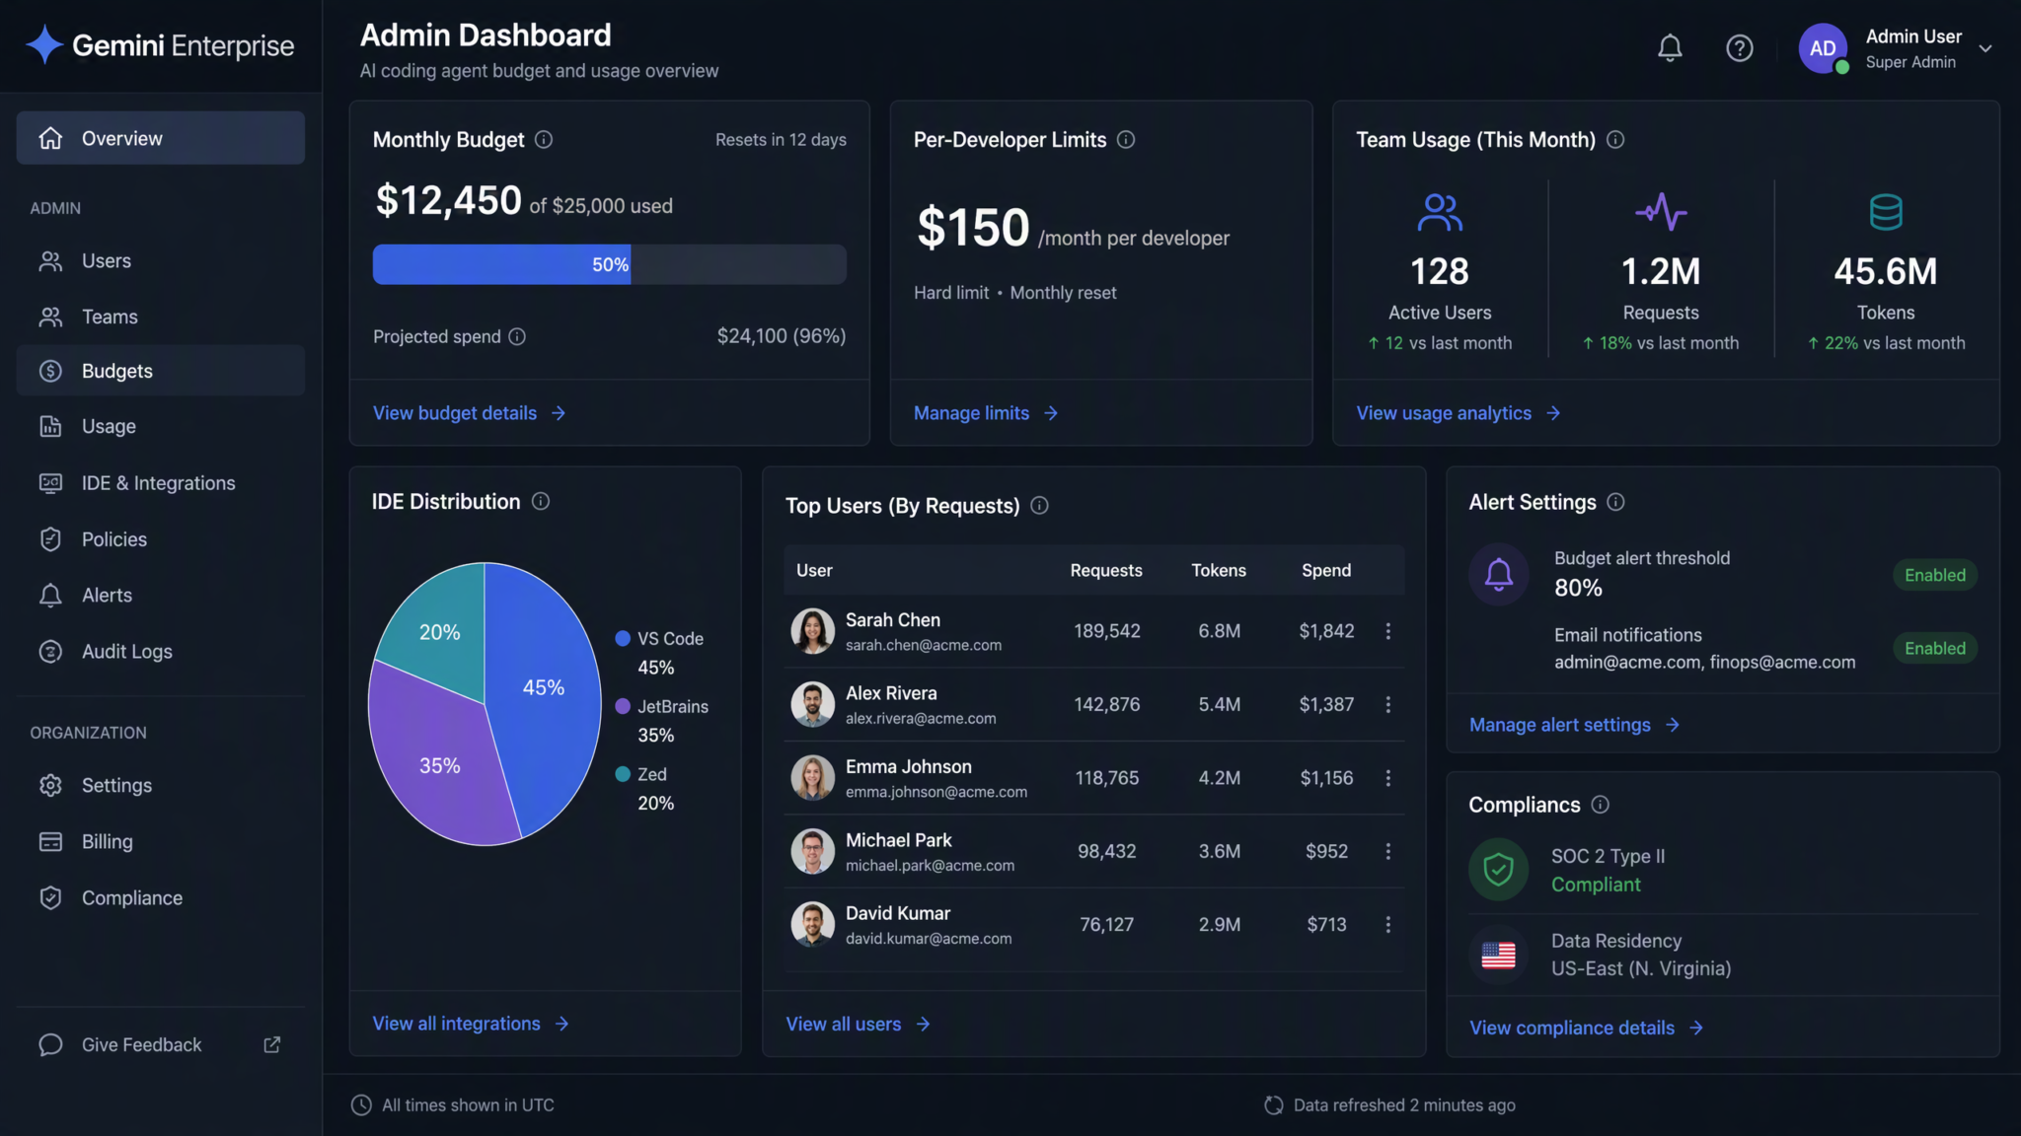2021x1136 pixels.
Task: Open Compliance in the sidebar
Action: 160,897
